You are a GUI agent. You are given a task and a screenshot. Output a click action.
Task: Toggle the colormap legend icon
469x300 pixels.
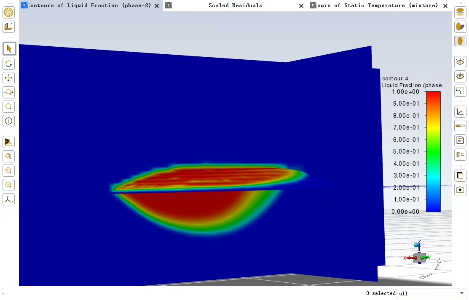[x=460, y=155]
